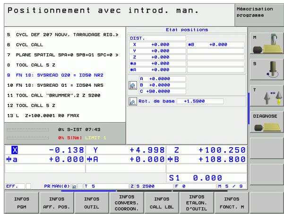Click the Rot. de base value +1.5900

click(200, 101)
